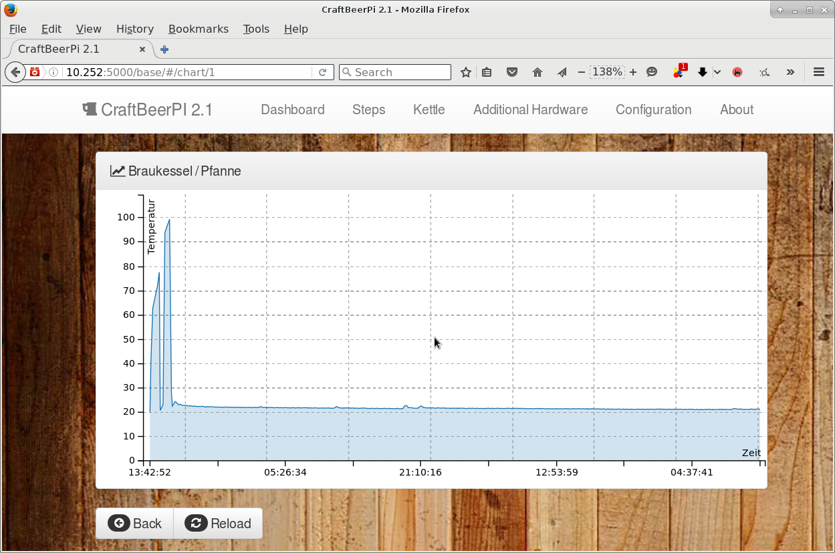835x553 pixels.
Task: Zoom out with the minus icon
Action: 581,72
